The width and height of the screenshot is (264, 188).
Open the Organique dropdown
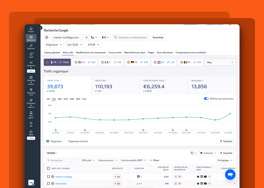click(x=54, y=44)
